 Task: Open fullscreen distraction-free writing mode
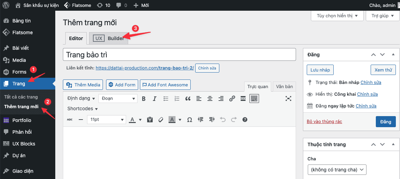pos(288,98)
